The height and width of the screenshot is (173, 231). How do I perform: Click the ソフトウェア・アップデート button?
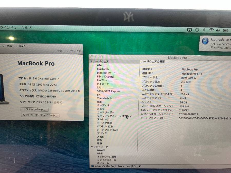(40, 115)
